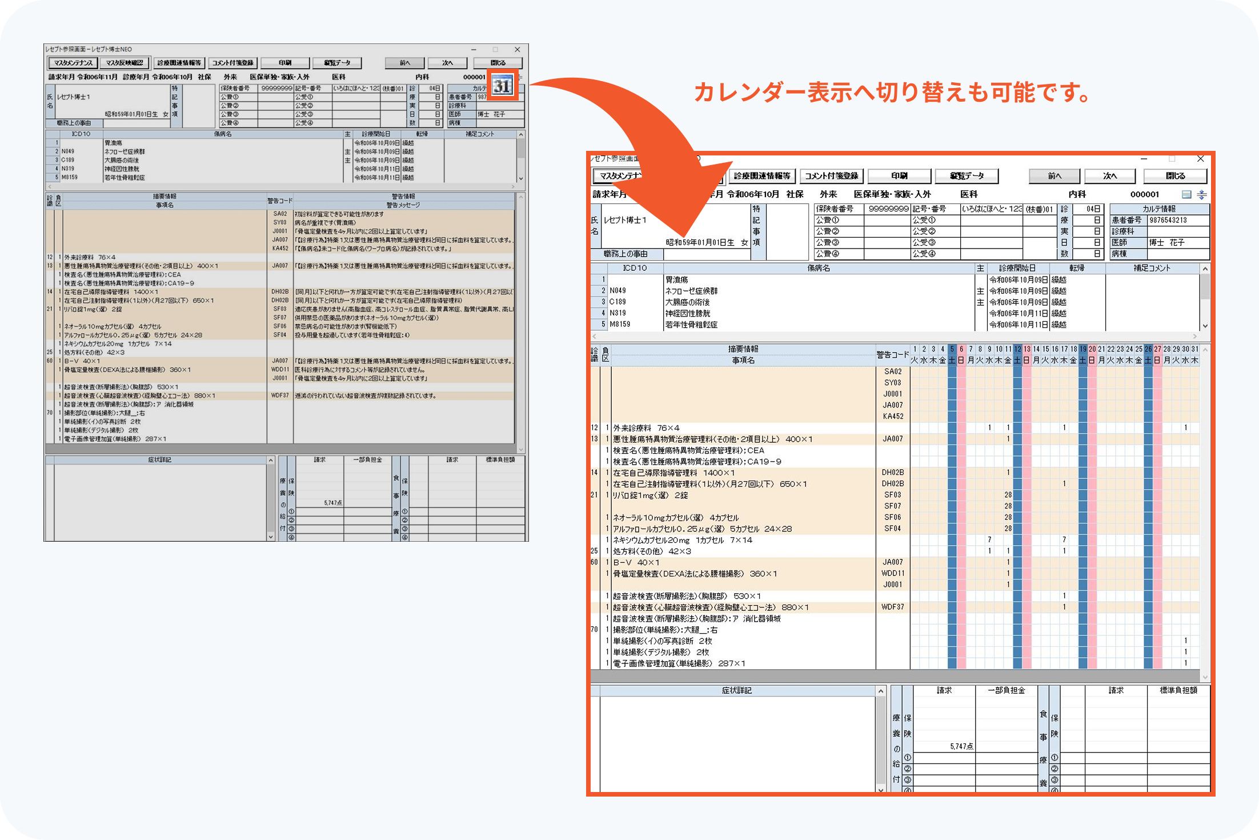1259x840 pixels.
Task: Click 閉じる button in the right window
Action: click(x=1175, y=176)
